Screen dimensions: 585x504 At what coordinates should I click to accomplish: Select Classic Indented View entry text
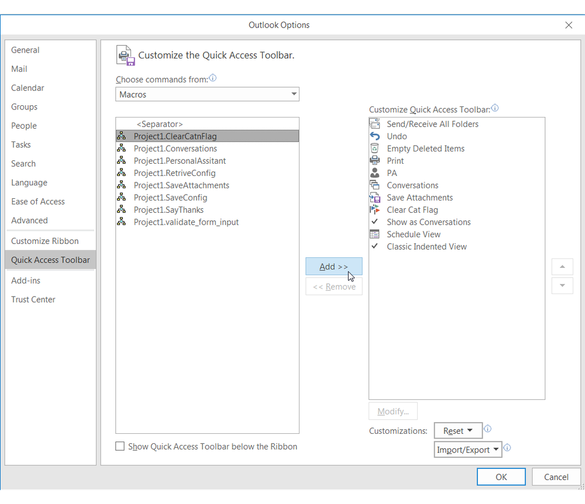(x=426, y=247)
